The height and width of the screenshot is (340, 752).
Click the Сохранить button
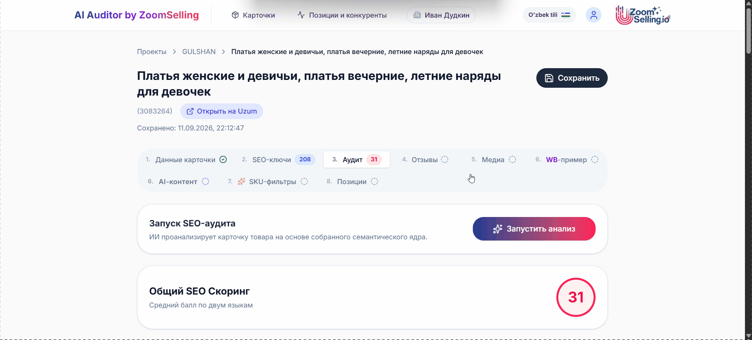click(572, 78)
